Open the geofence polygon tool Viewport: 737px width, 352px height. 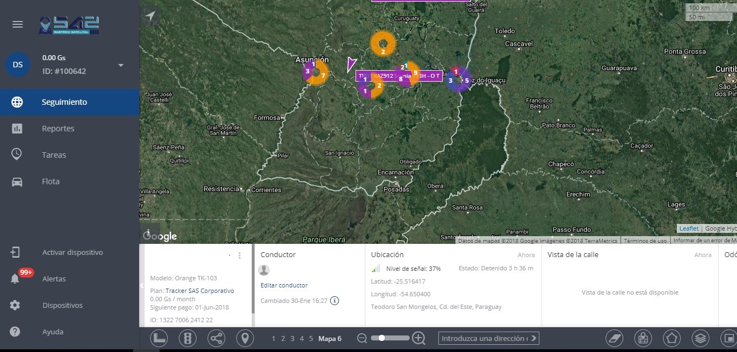[671, 338]
